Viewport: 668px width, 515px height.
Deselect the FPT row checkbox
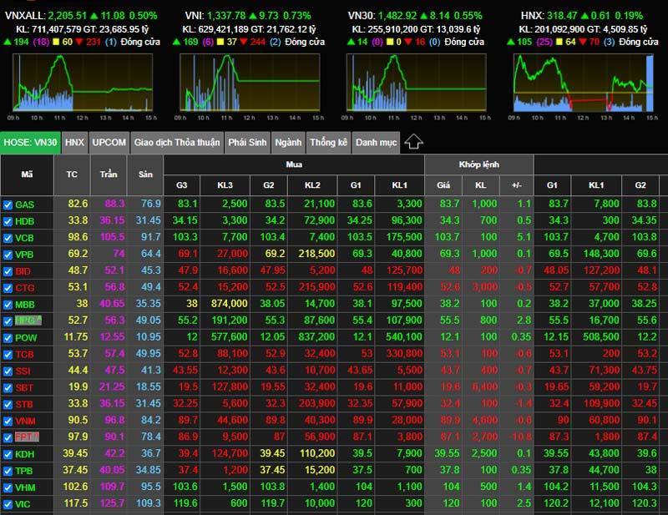pyautogui.click(x=8, y=437)
